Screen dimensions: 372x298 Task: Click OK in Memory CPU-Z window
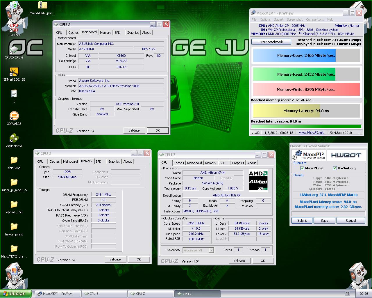[x=139, y=259]
